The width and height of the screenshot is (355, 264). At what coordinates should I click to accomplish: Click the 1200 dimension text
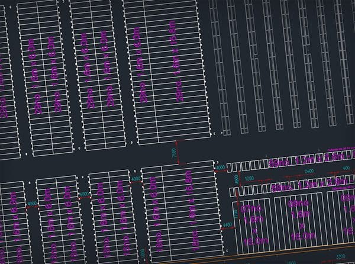point(249,178)
